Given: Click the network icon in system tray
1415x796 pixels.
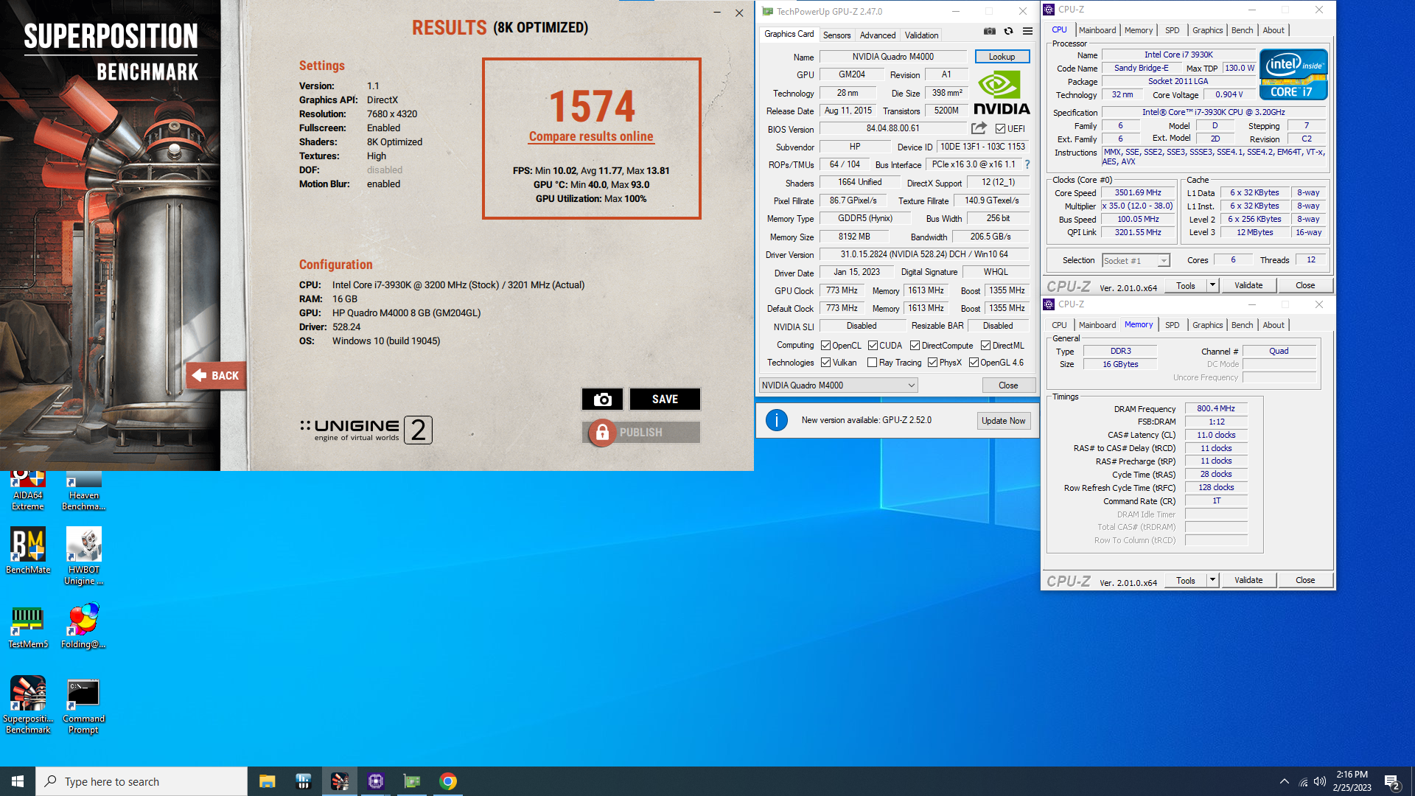Looking at the screenshot, I should 1303,781.
